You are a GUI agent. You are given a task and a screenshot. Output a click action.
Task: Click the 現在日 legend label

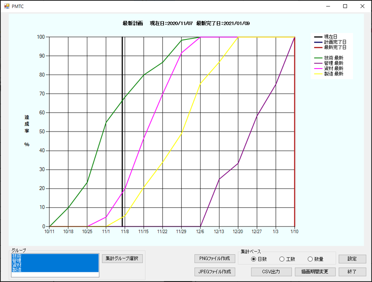pos(331,37)
